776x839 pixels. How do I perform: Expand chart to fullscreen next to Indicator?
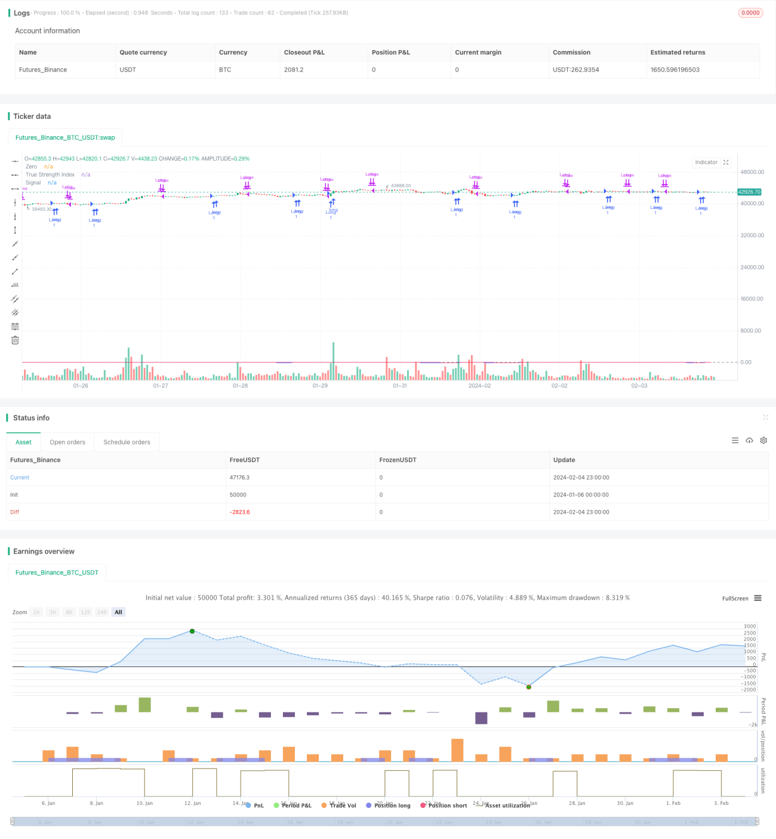click(x=726, y=162)
